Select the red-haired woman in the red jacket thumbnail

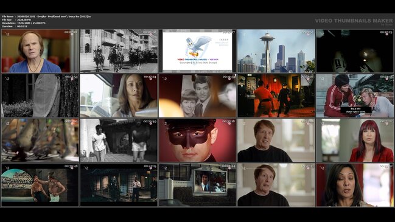(355, 140)
